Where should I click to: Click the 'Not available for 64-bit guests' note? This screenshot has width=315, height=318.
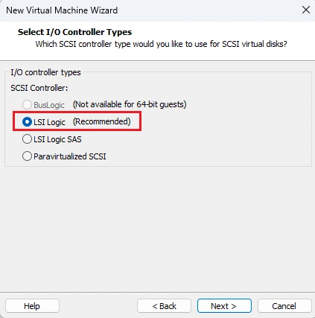click(130, 104)
